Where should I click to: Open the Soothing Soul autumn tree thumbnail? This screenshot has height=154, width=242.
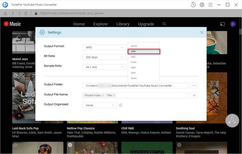[x=217, y=97]
